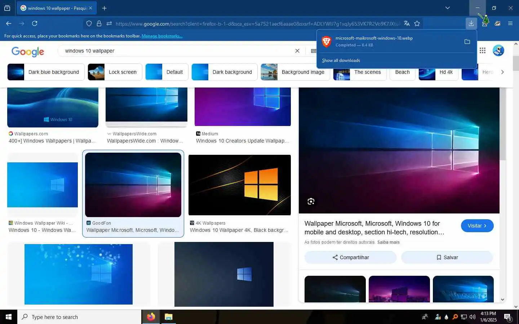Open the on-screen keyboard icon in search box
Image resolution: width=519 pixels, height=324 pixels.
pyautogui.click(x=314, y=51)
